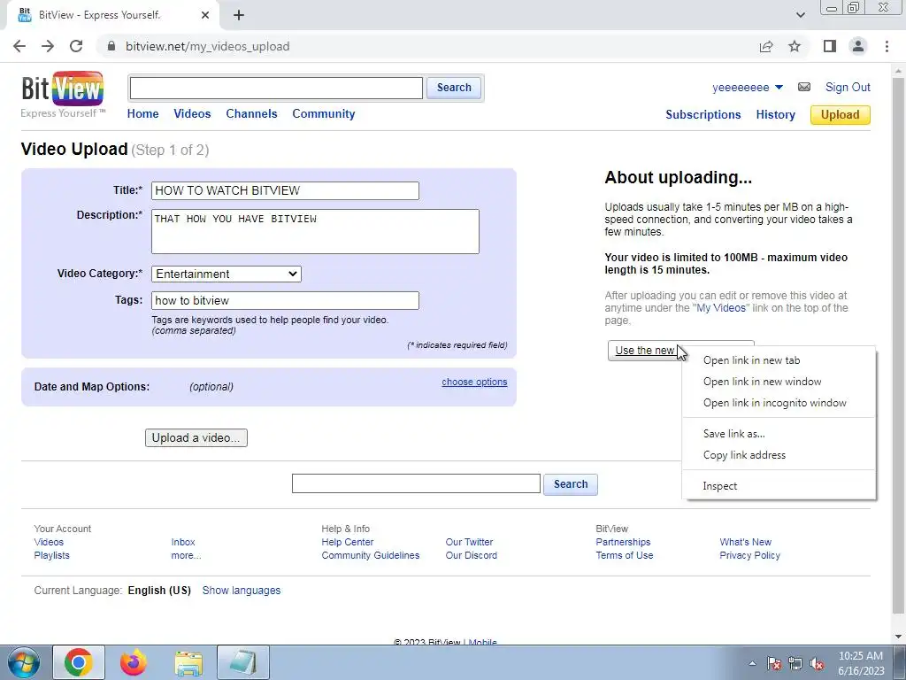906x680 pixels.
Task: Click choose options link
Action: 474,382
